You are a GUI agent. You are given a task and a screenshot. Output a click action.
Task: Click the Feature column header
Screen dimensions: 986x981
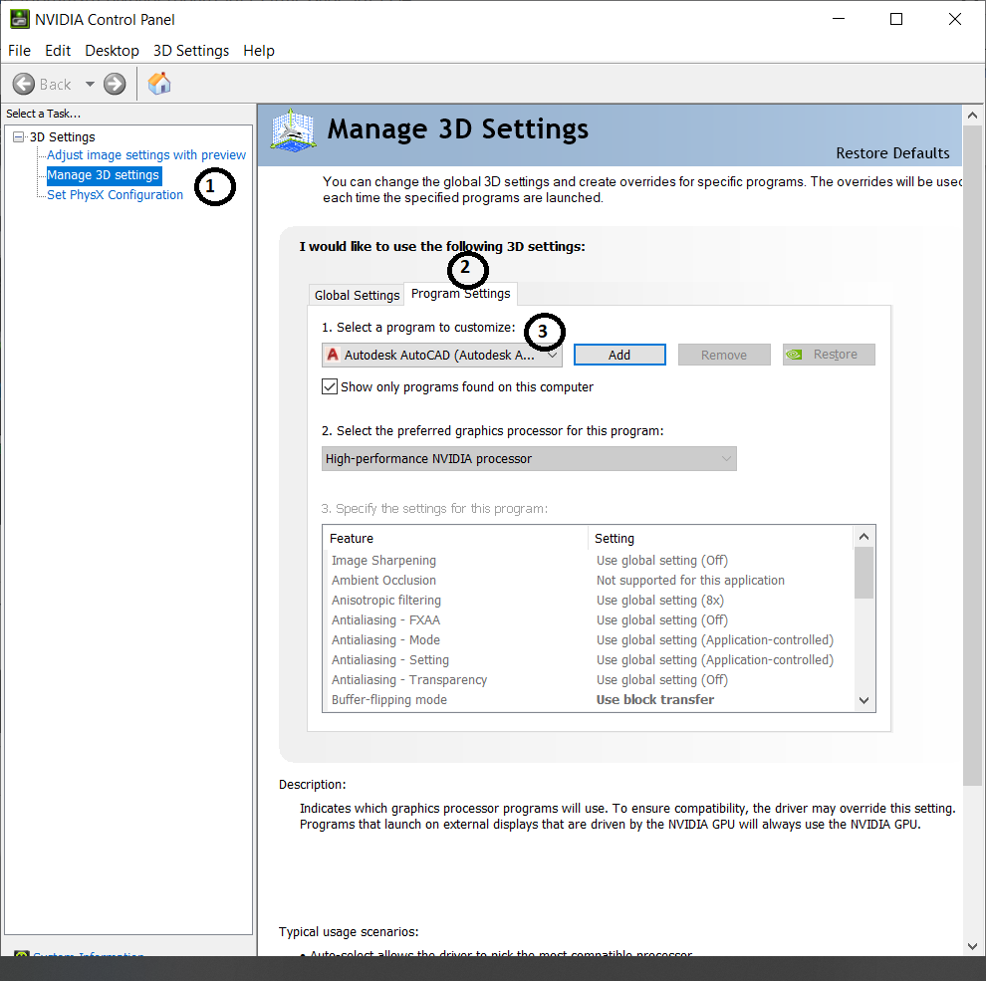pos(455,538)
